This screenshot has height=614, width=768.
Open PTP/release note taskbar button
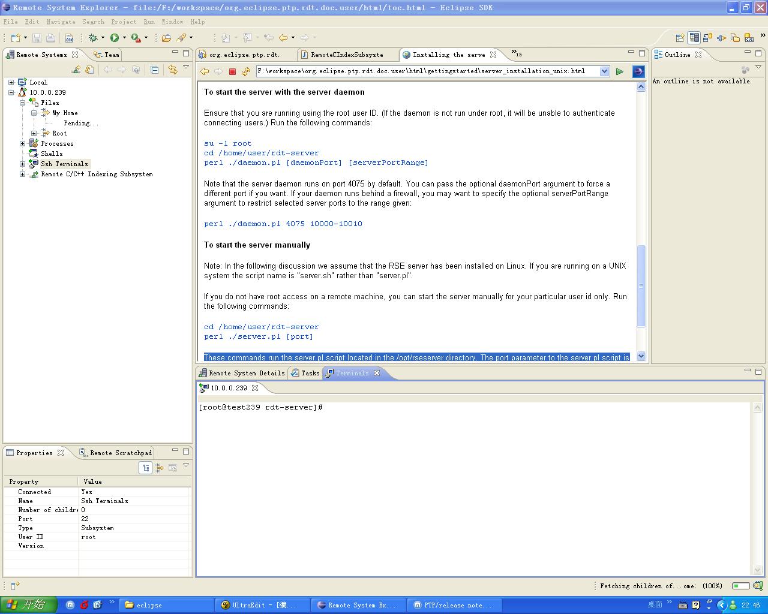pos(454,605)
